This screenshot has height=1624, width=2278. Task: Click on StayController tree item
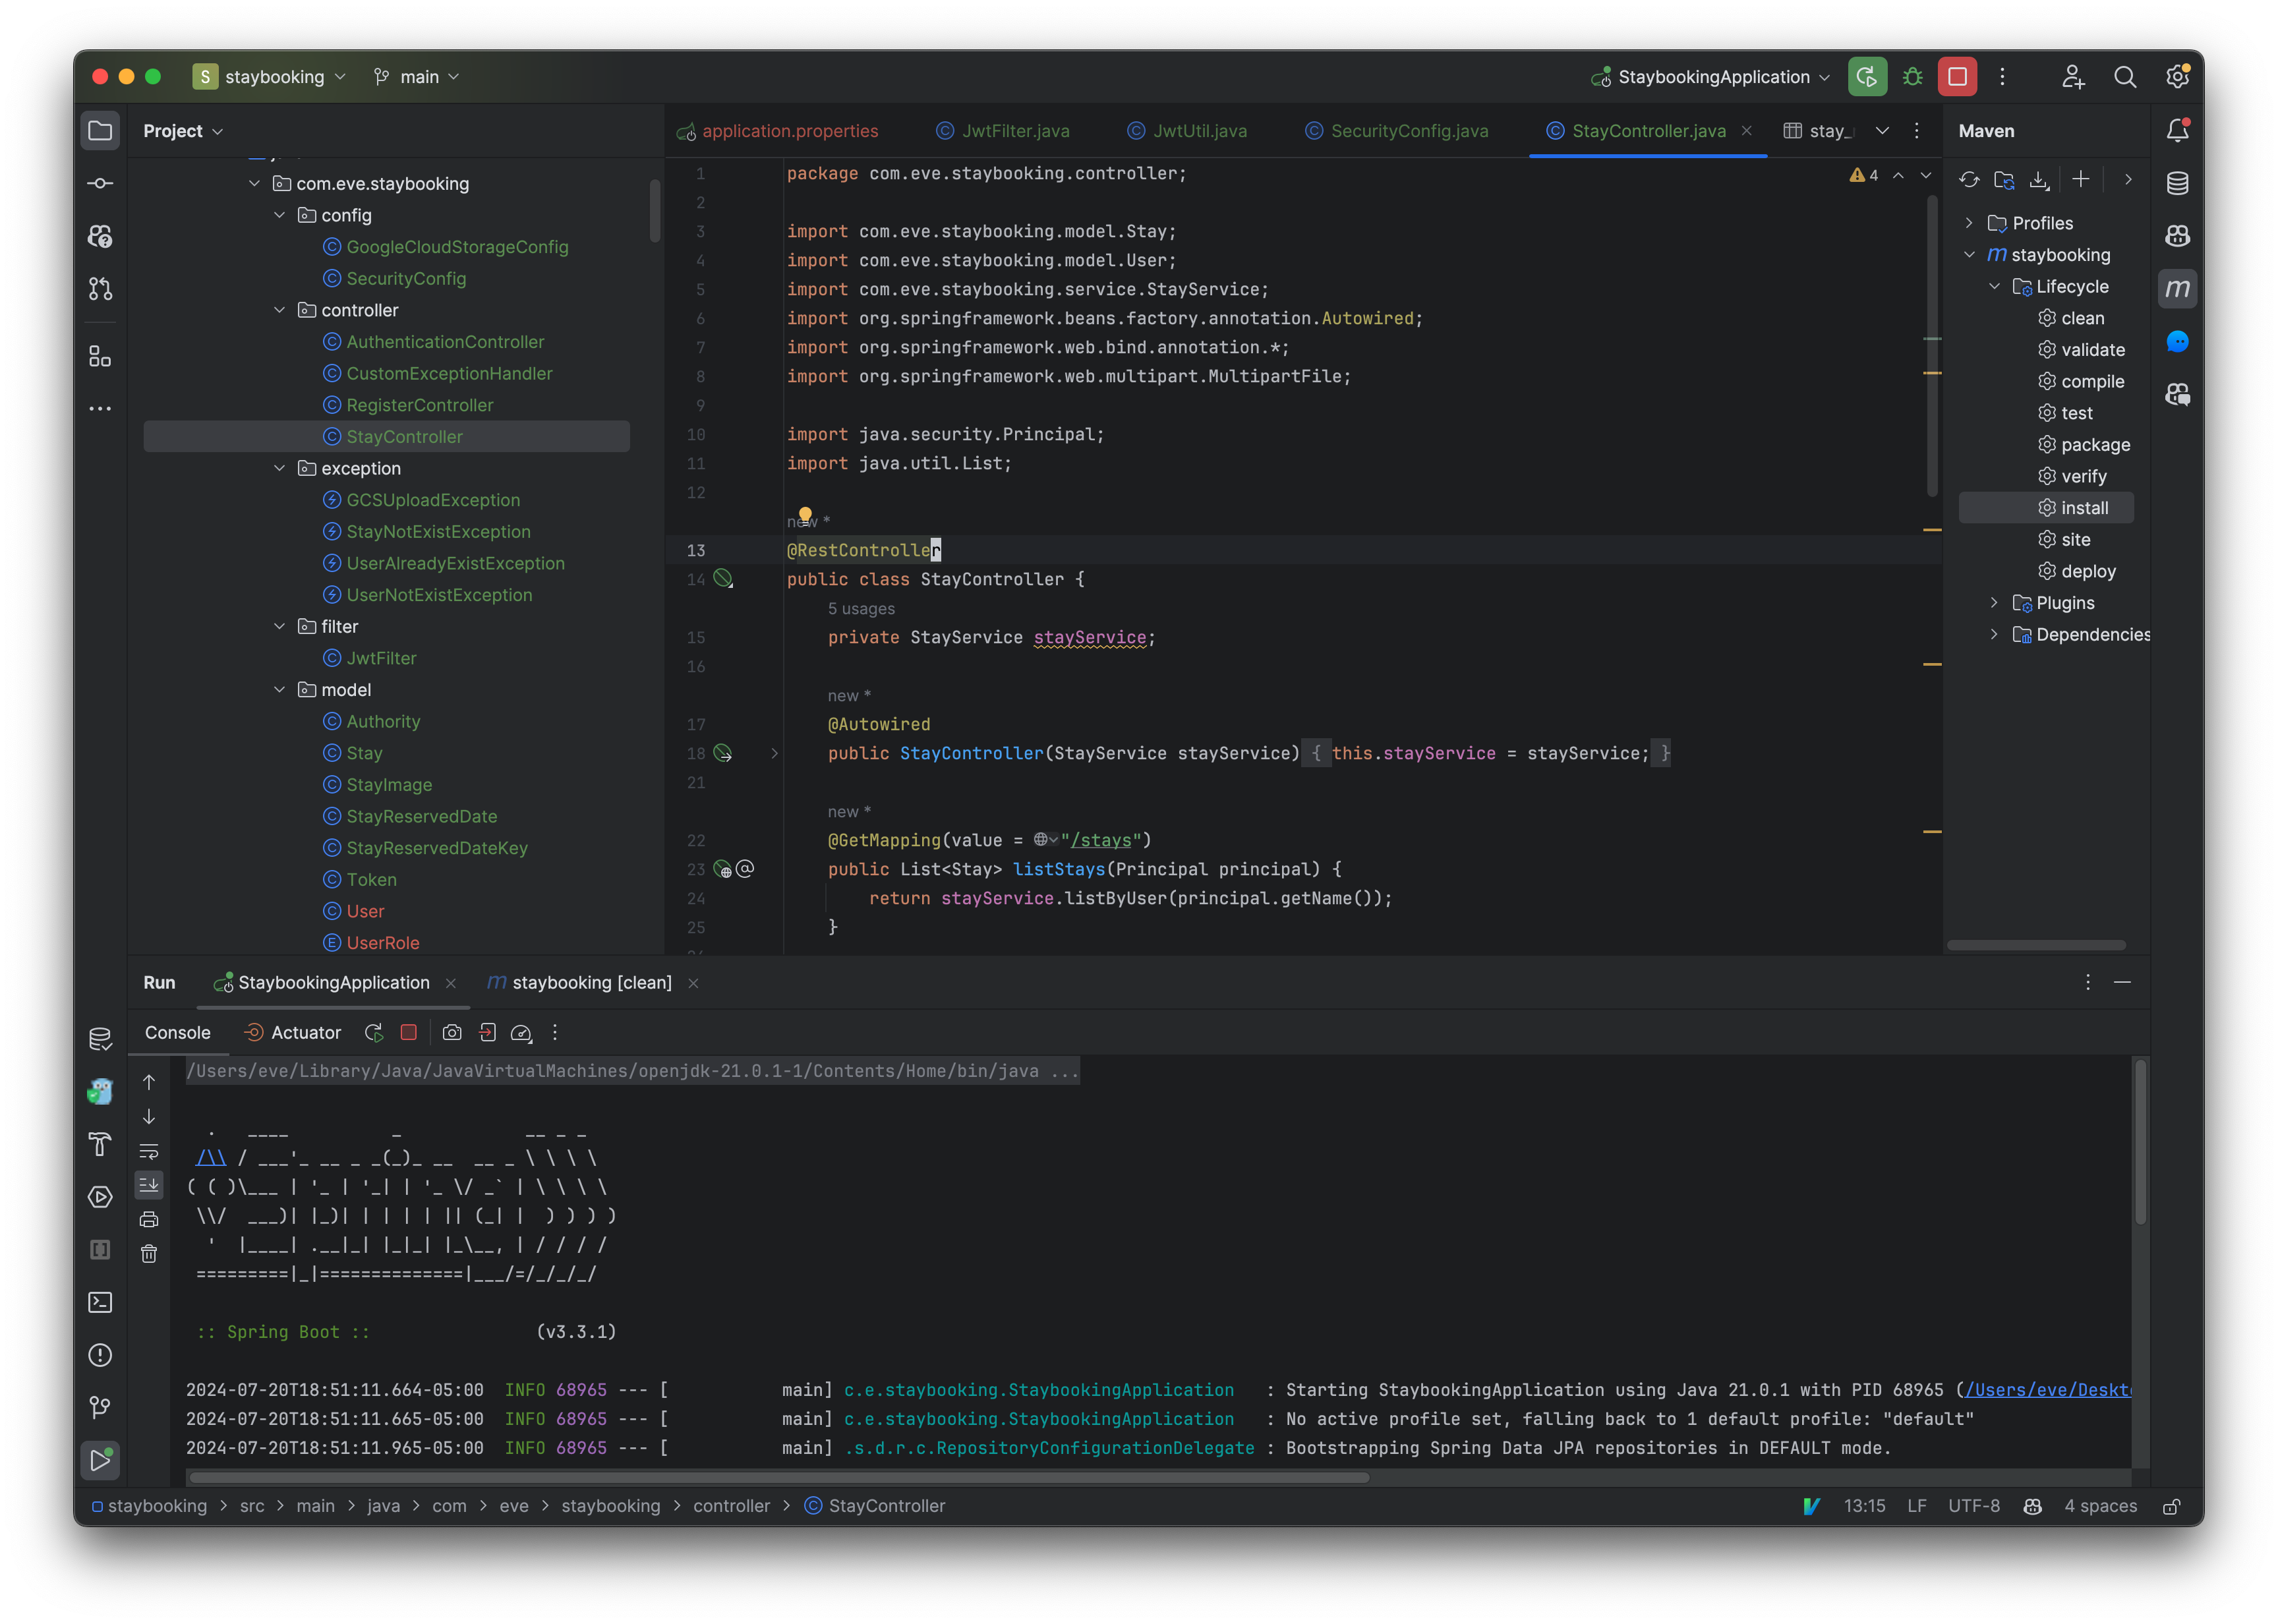pos(404,436)
